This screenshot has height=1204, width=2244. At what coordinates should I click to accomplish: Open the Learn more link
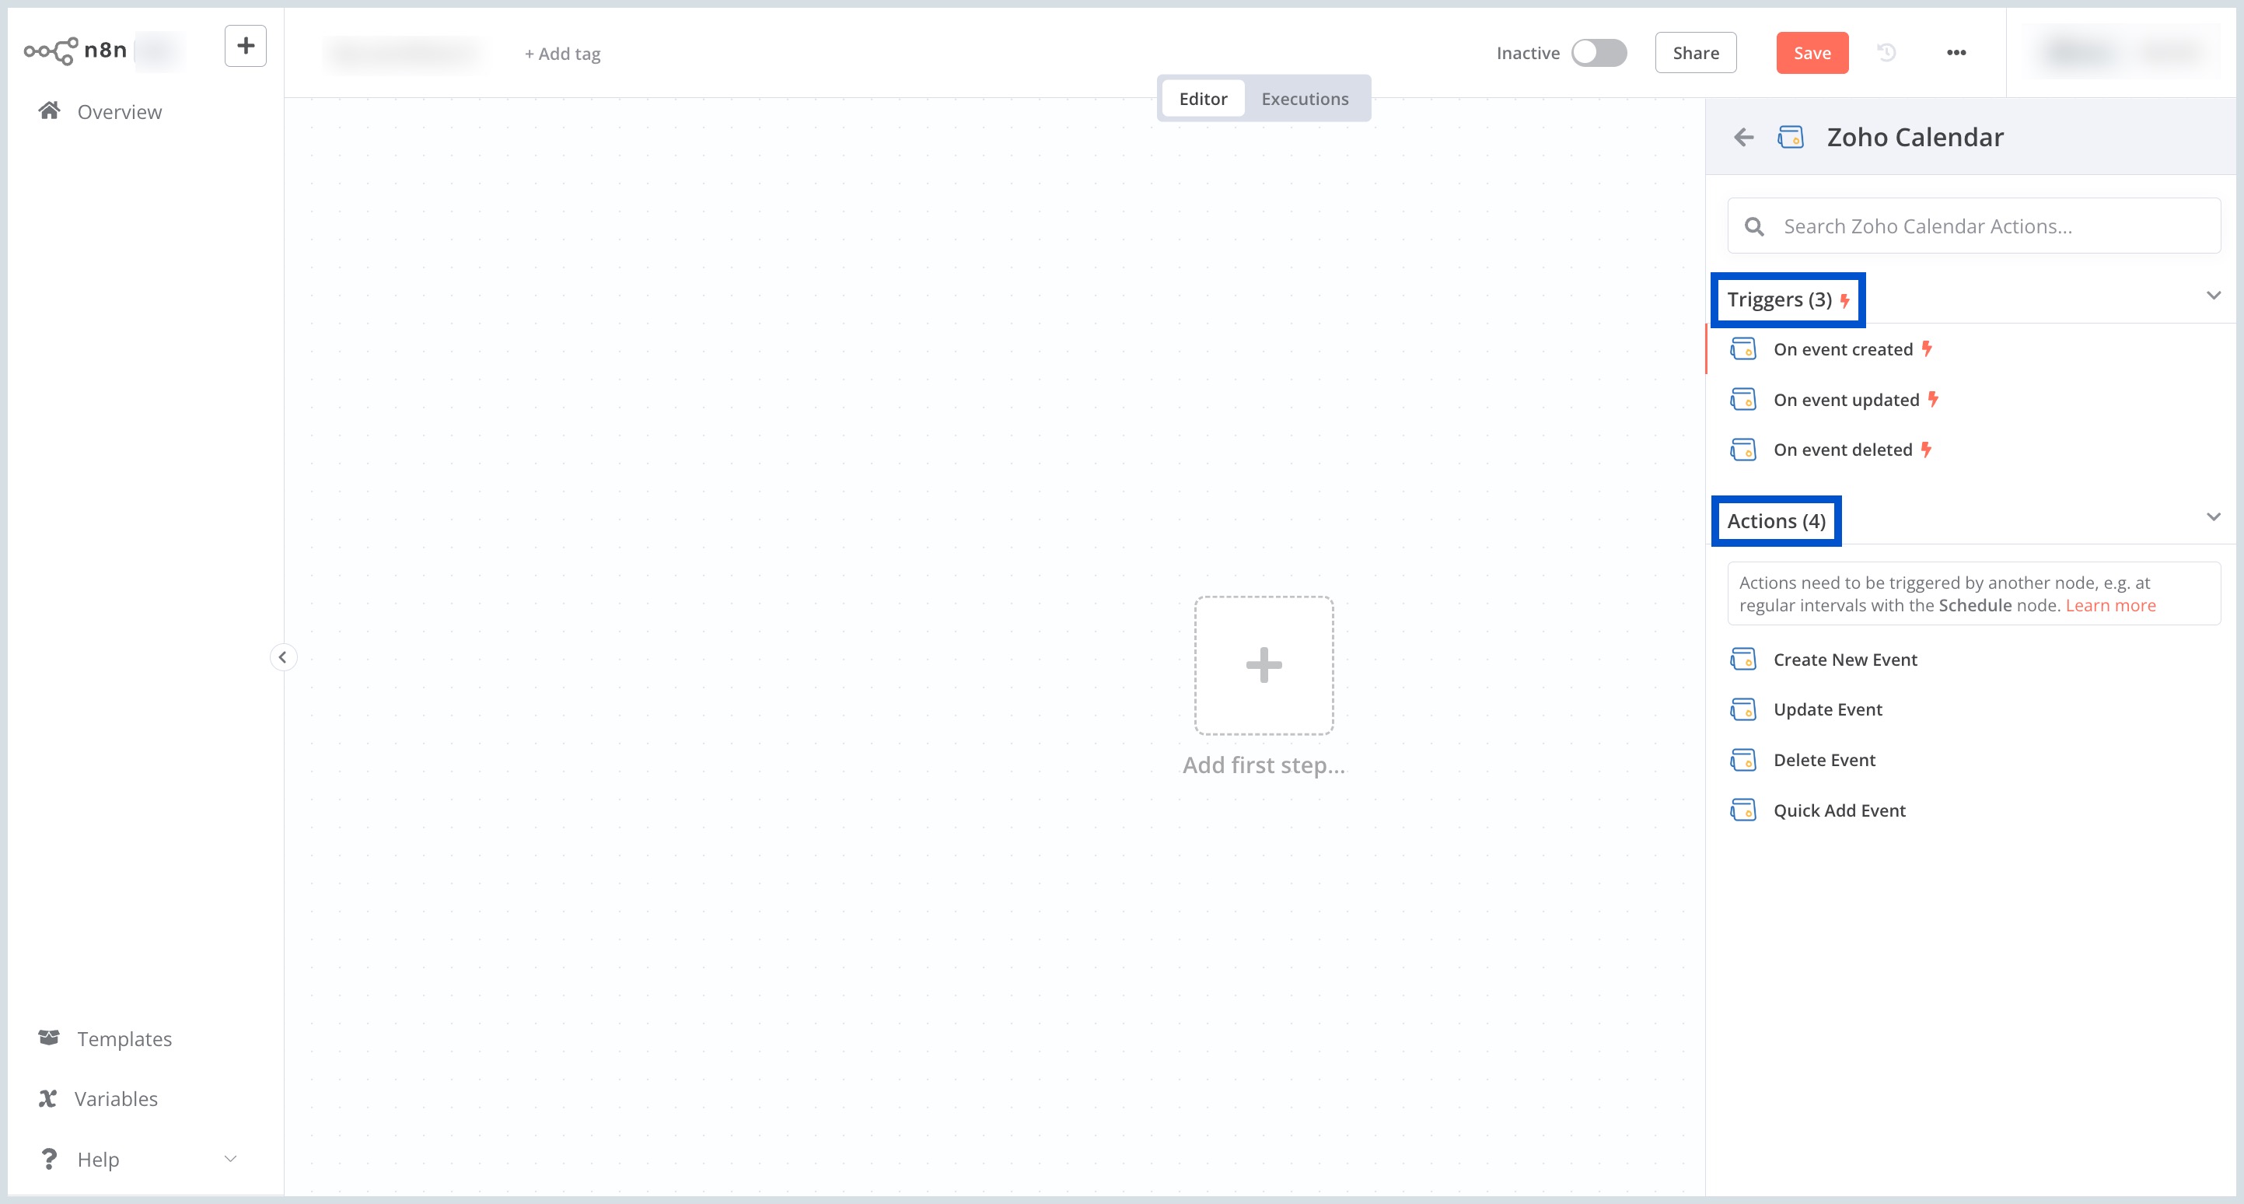point(2109,605)
